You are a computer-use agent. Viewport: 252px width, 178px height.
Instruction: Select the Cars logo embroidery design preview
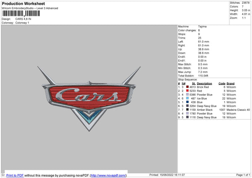pyautogui.click(x=89, y=99)
